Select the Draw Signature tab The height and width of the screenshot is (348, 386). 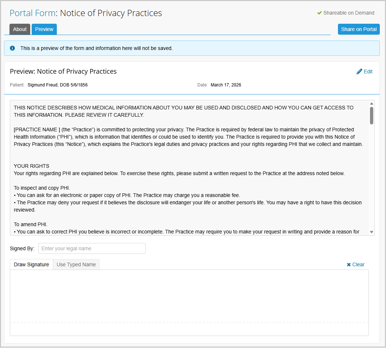(x=31, y=264)
